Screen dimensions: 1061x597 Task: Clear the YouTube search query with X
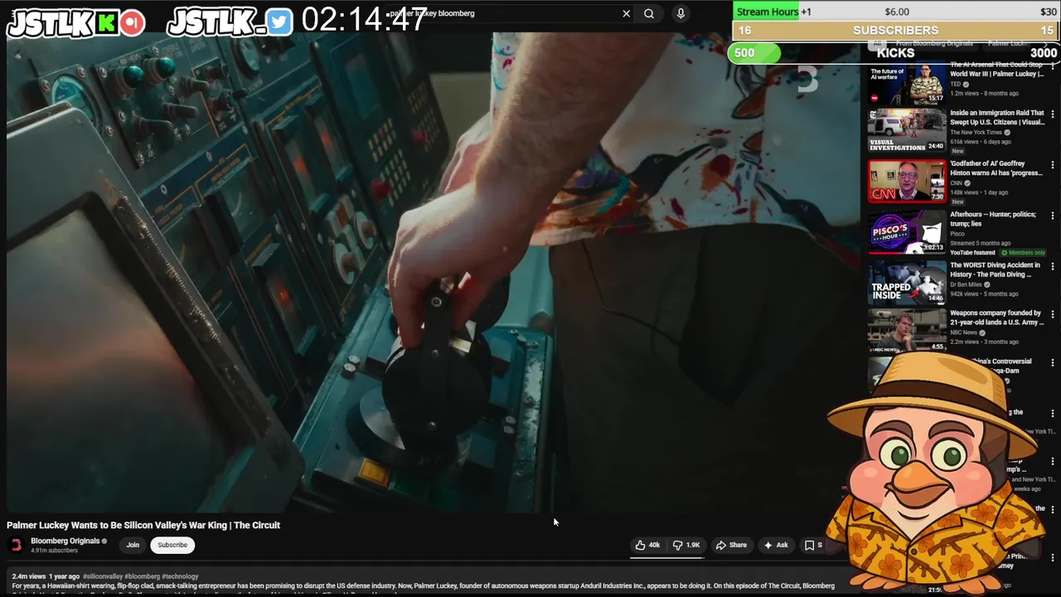626,13
